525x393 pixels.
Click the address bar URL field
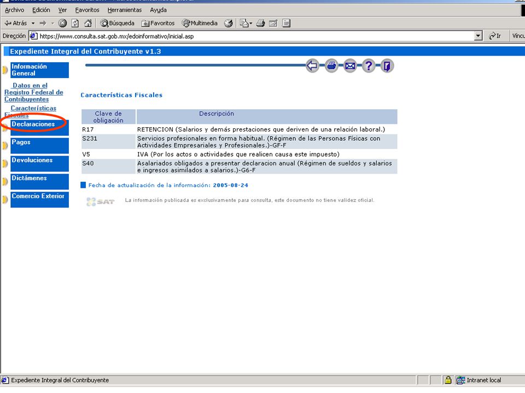[x=256, y=36]
